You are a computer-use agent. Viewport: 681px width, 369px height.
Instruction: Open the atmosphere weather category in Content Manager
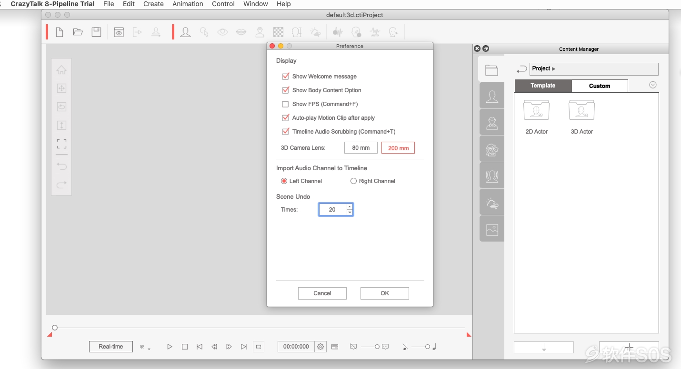click(x=492, y=203)
